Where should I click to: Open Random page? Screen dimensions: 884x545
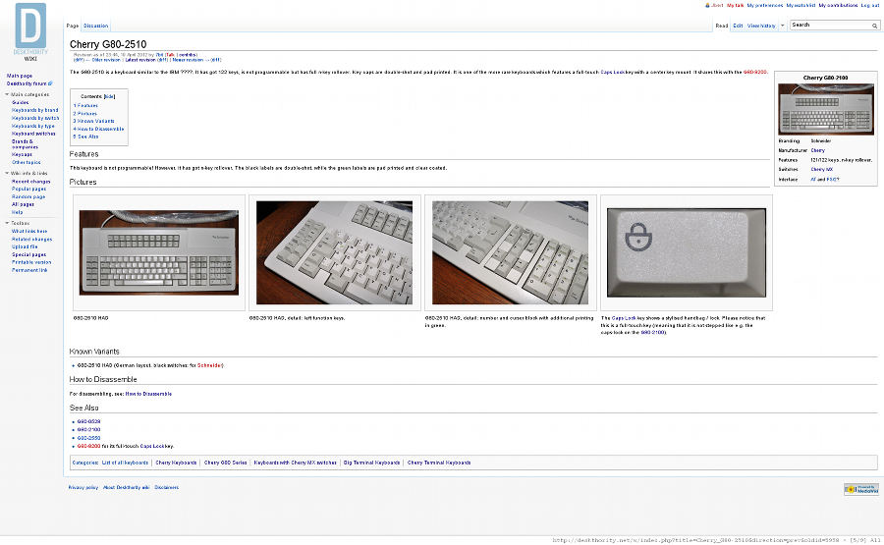tap(28, 196)
